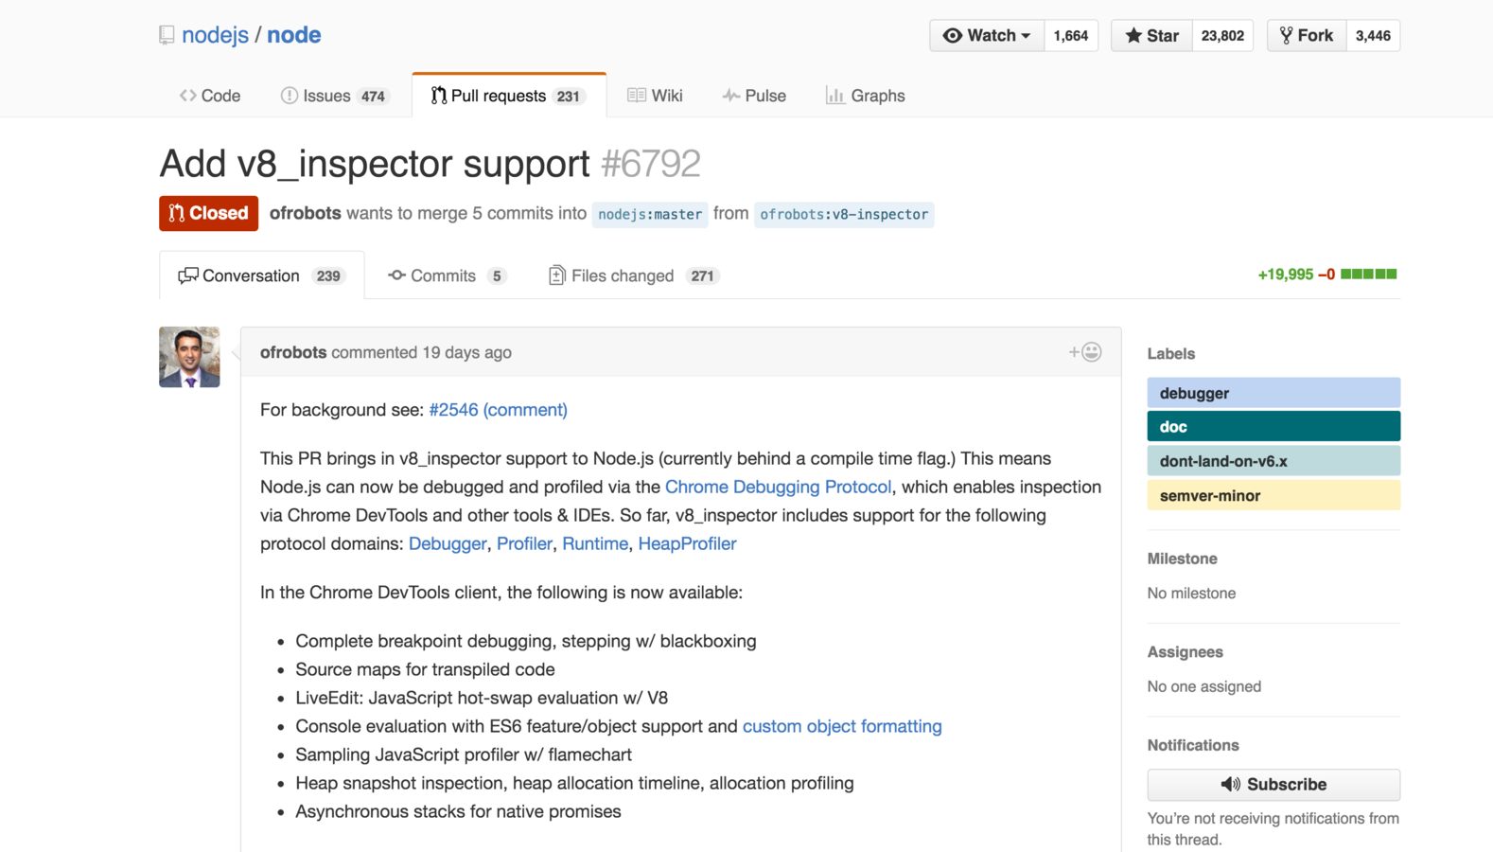Open the Files changed tab

(634, 275)
